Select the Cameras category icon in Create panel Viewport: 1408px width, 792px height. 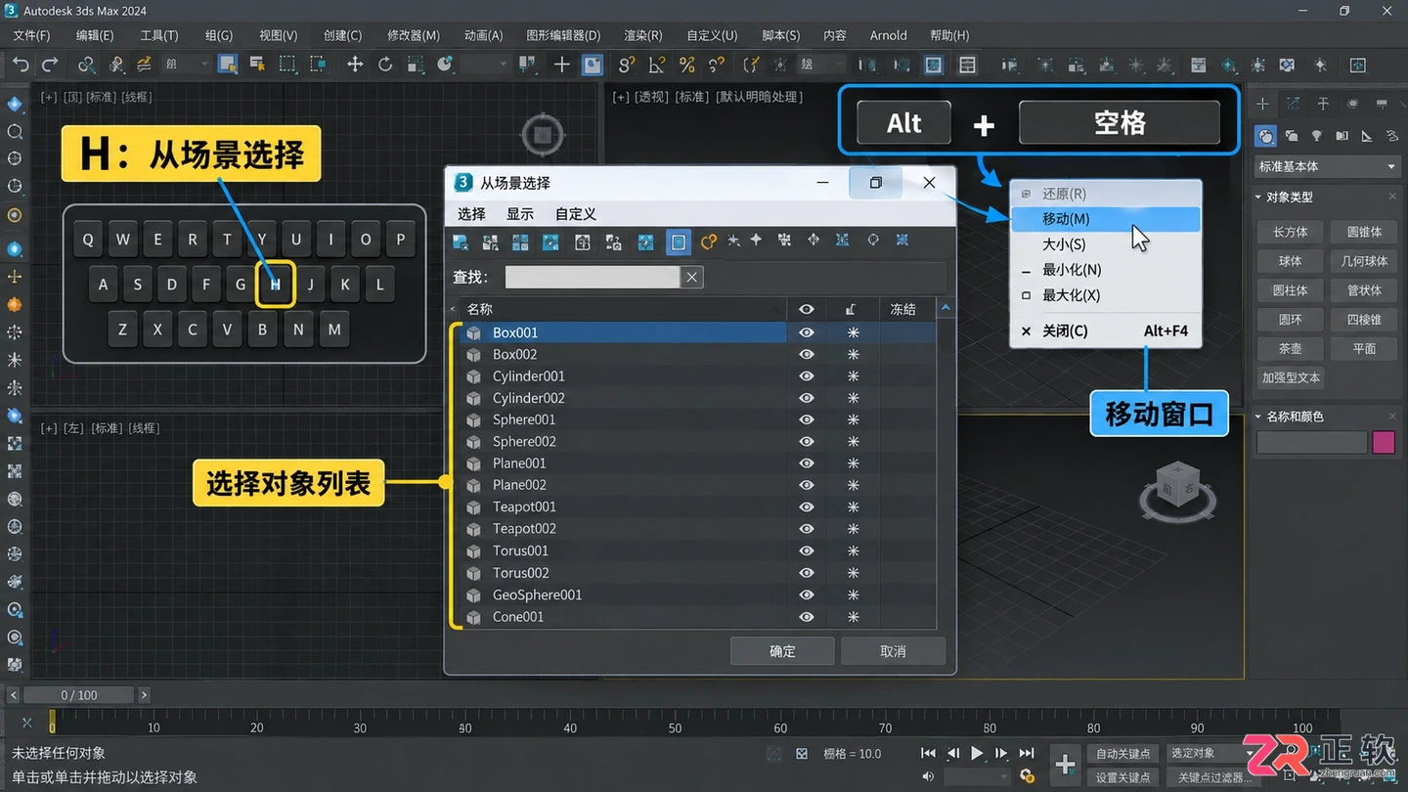coord(1342,136)
